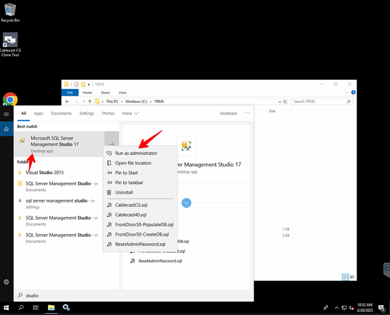Switch to the Documents search tab
The width and height of the screenshot is (390, 315).
[61, 113]
